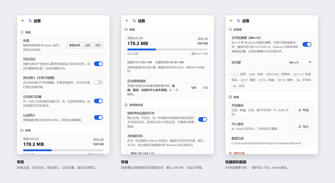Viewport: 335px width, 183px height.
Task: Click the Ctrl+P key cap
Action: tap(244, 80)
